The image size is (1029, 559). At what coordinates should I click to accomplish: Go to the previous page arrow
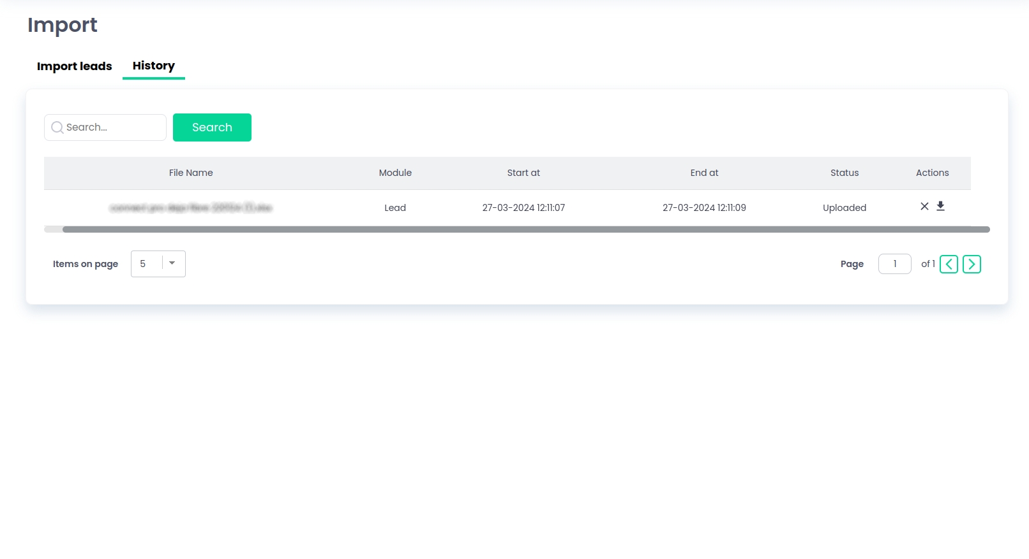click(x=949, y=264)
